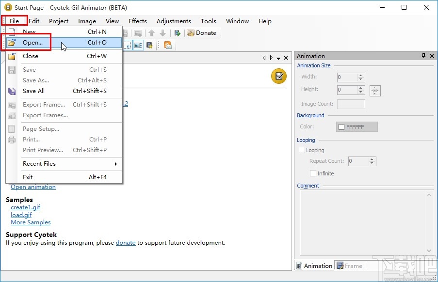
Task: Choose Close from the File menu
Action: (x=64, y=56)
